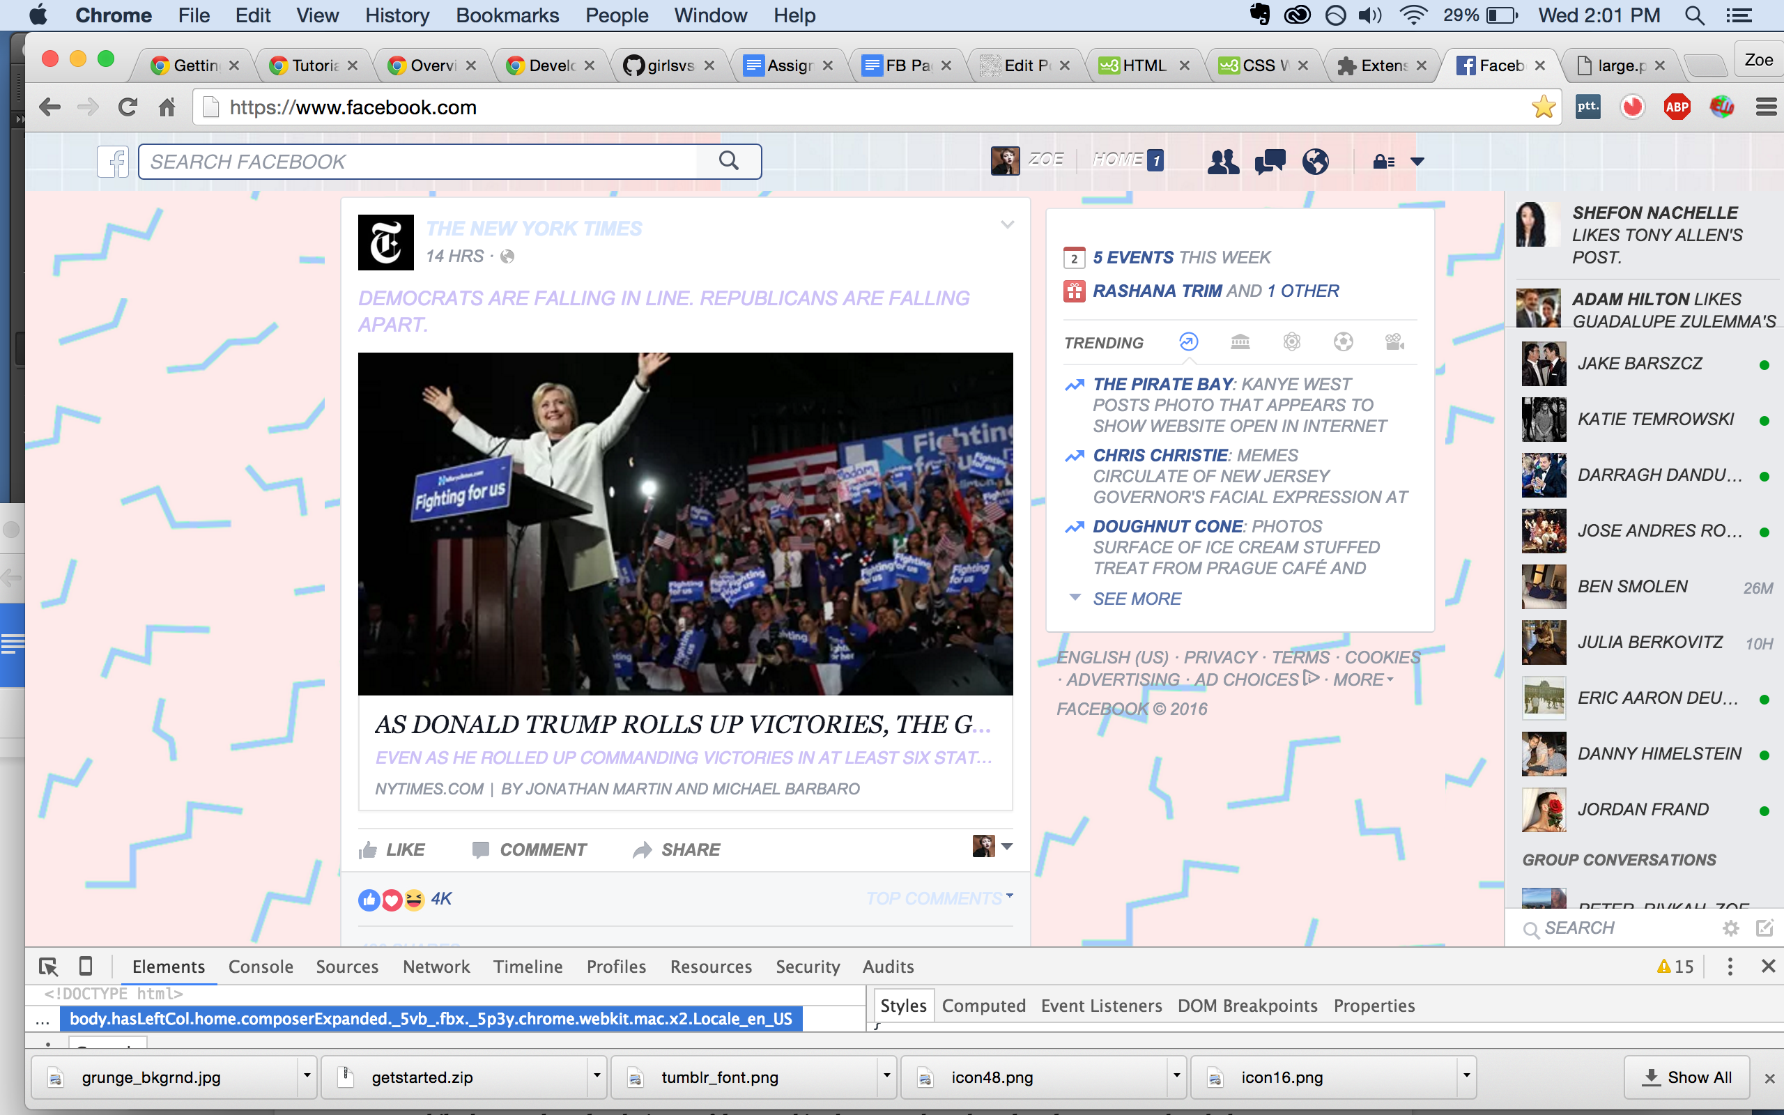Image resolution: width=1784 pixels, height=1115 pixels.
Task: Click the red Pocket-style extension icon
Action: coord(1632,107)
